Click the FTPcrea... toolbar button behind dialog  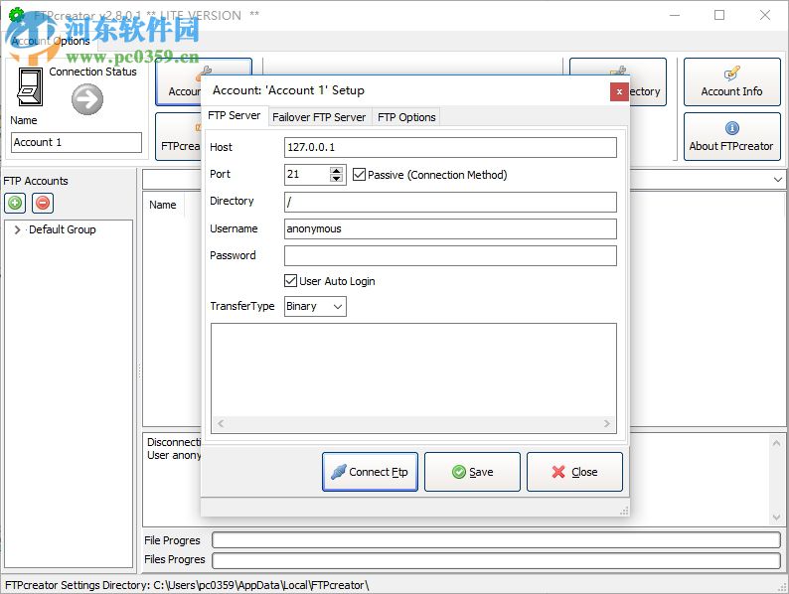pos(179,136)
